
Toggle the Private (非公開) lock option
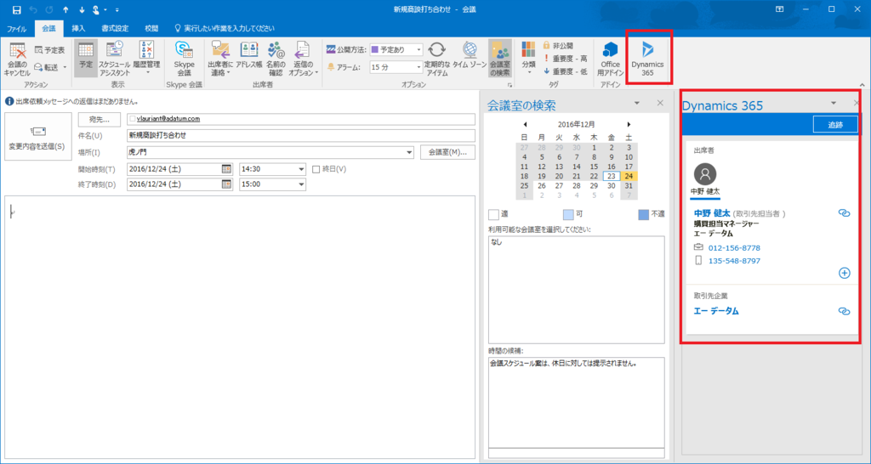point(558,46)
